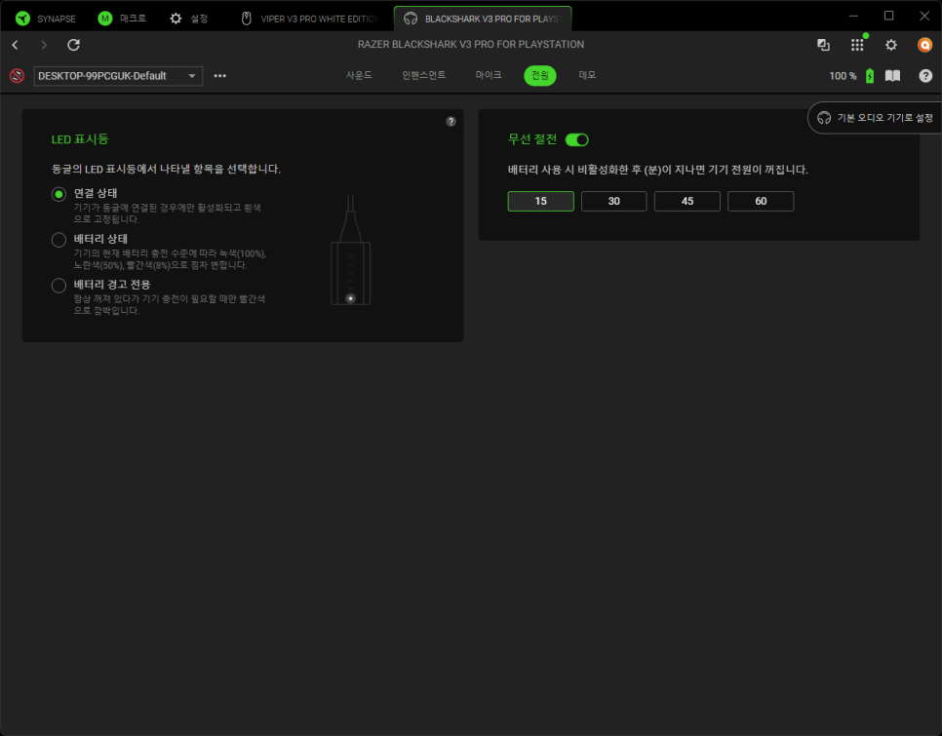942x736 pixels.
Task: Click the refresh icon in navigation bar
Action: [73, 45]
